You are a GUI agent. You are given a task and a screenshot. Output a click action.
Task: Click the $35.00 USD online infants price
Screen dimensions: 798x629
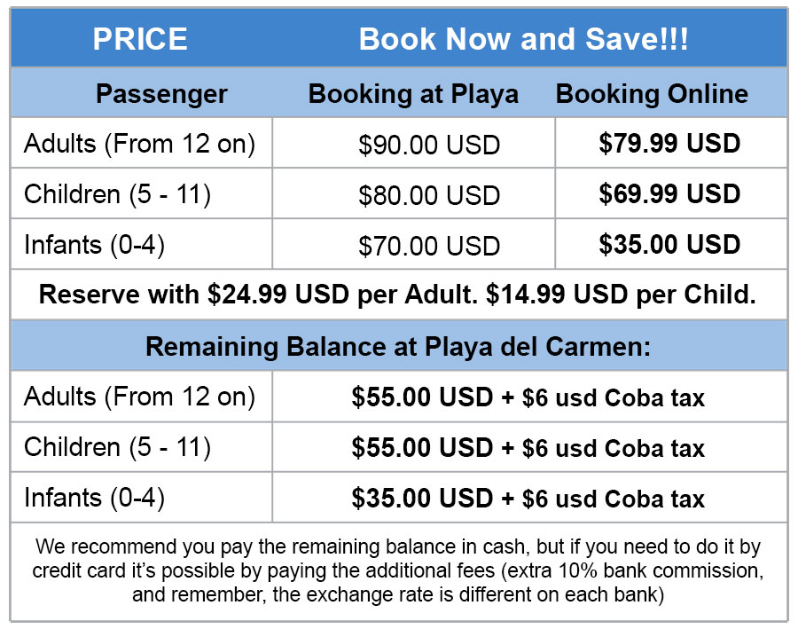coord(669,245)
